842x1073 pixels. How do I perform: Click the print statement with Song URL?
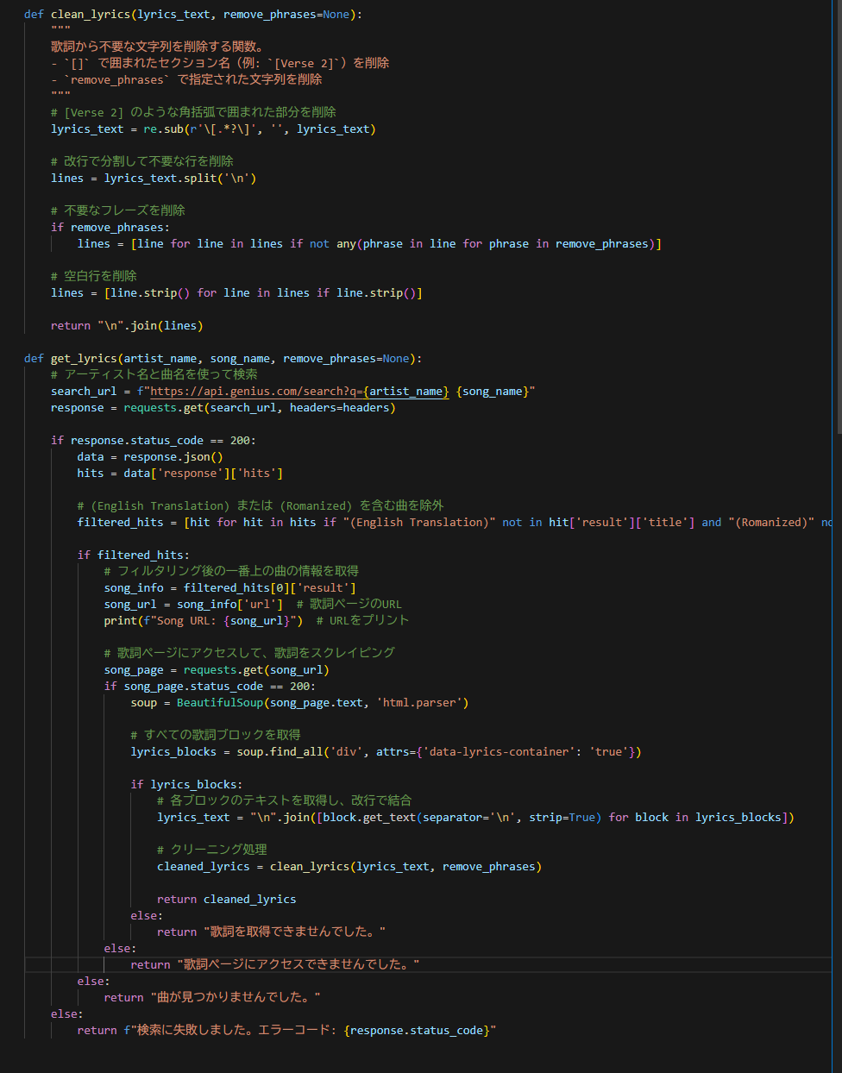[x=203, y=621]
